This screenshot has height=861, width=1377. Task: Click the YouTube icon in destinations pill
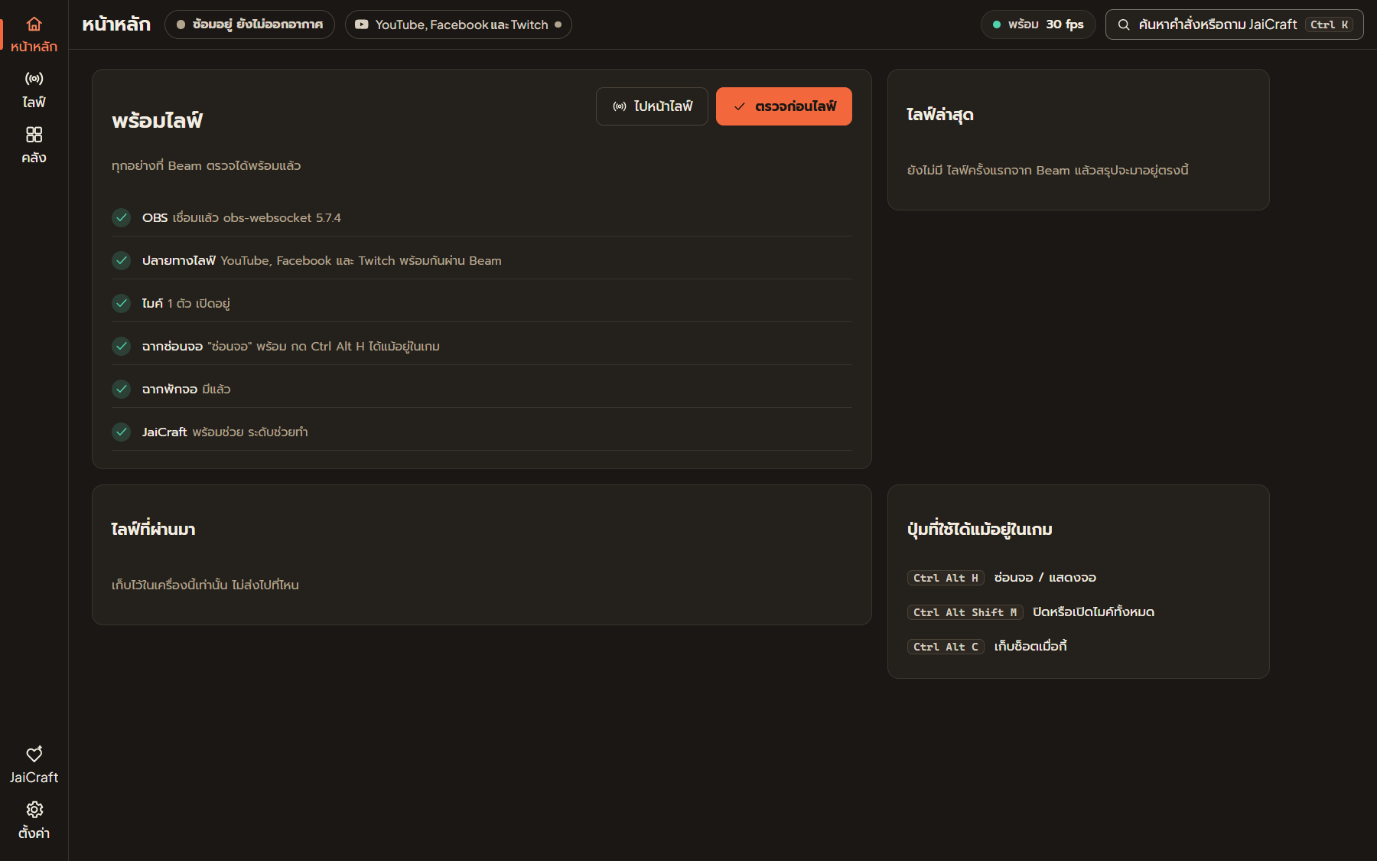pyautogui.click(x=362, y=24)
